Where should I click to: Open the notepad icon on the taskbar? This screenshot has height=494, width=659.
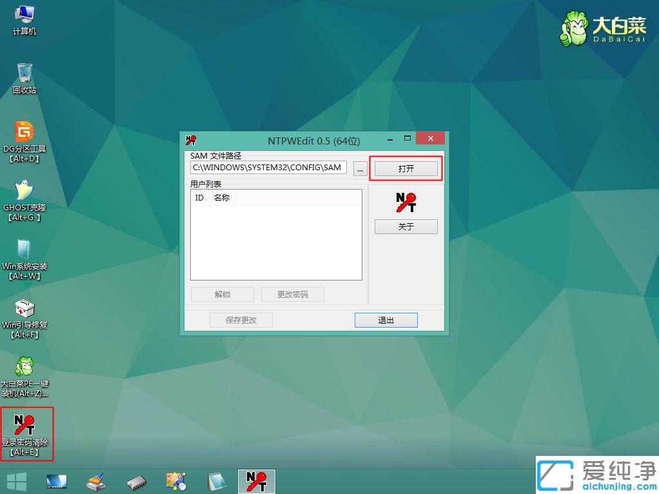217,480
